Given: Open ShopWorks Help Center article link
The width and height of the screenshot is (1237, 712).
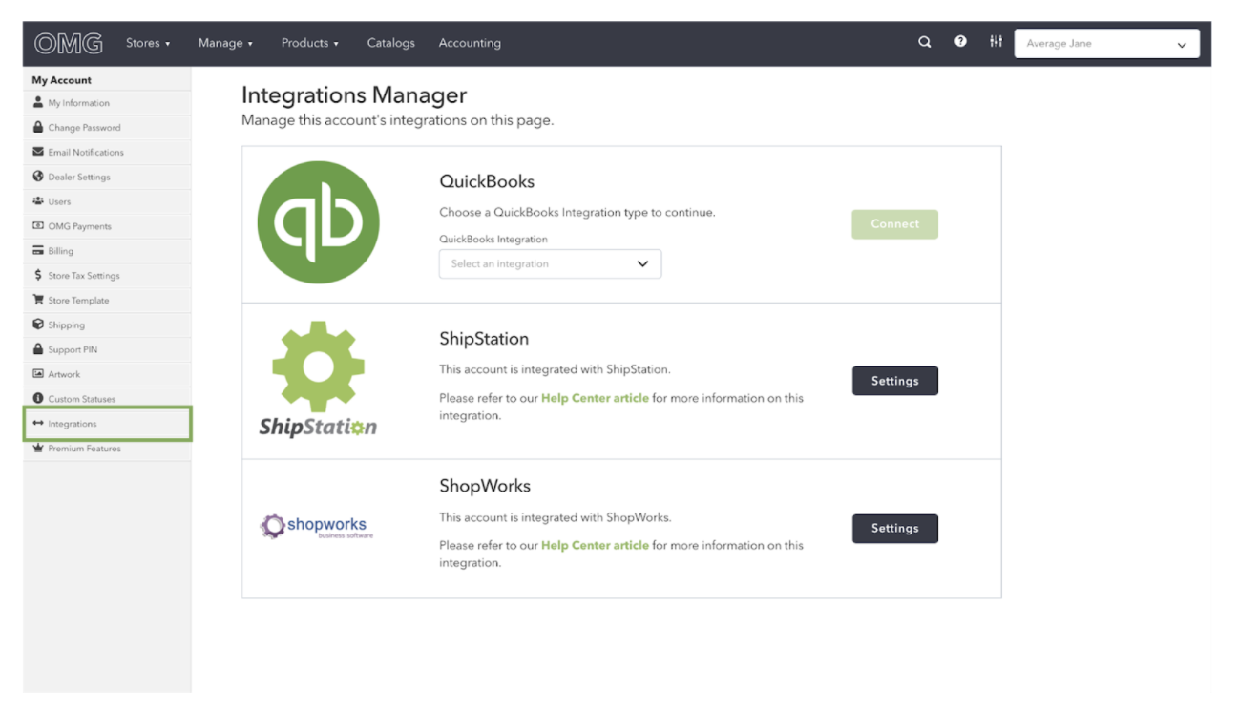Looking at the screenshot, I should point(595,546).
